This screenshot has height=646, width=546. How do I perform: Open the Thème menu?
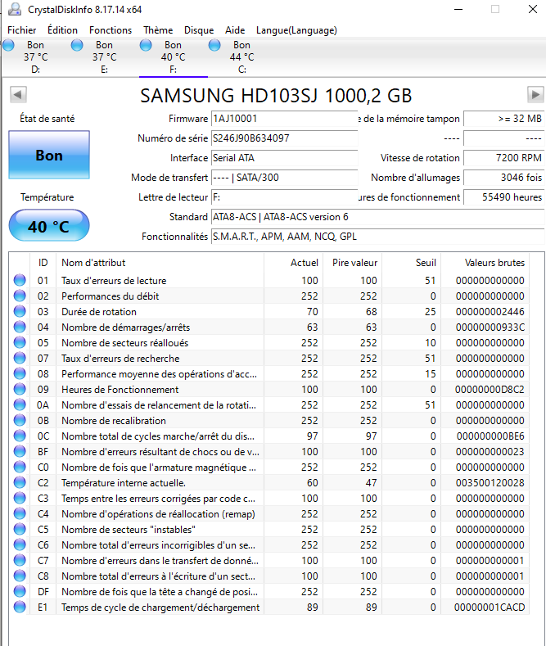click(x=158, y=30)
